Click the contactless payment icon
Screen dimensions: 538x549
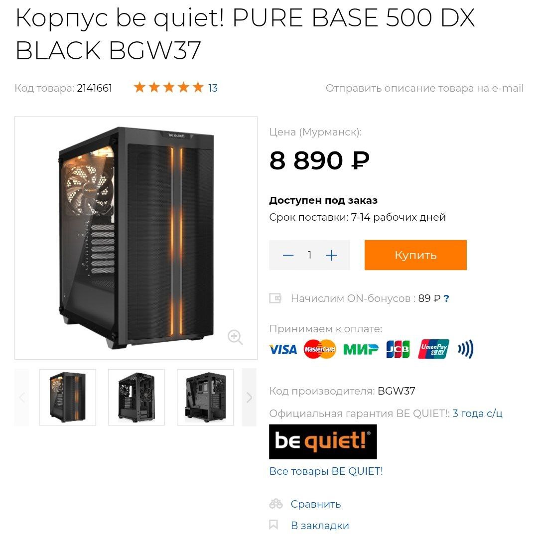click(x=466, y=349)
